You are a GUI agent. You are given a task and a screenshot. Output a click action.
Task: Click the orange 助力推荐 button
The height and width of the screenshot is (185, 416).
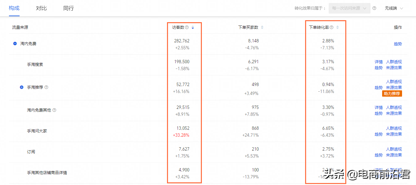[x=392, y=94]
